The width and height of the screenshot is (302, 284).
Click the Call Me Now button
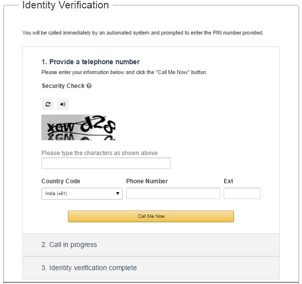pos(151,216)
